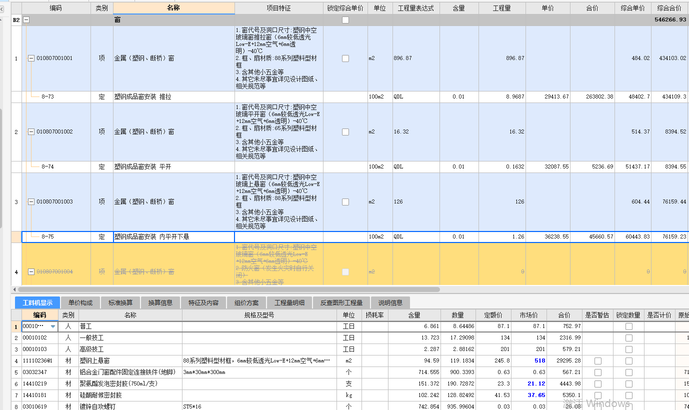The height and width of the screenshot is (410, 689).
Task: Click horizontal scrollbar left arrow
Action: click(14, 289)
